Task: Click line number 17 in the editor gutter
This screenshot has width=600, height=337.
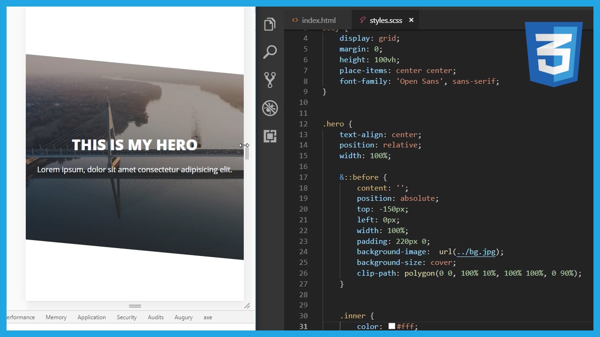Action: tap(303, 177)
